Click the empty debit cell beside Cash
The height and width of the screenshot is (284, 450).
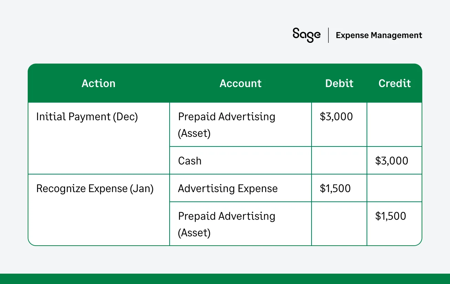tap(339, 161)
